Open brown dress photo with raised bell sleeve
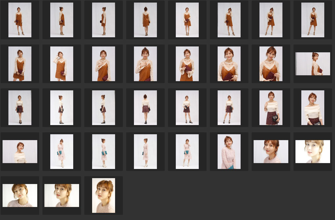335x220 pixels. pos(61,64)
